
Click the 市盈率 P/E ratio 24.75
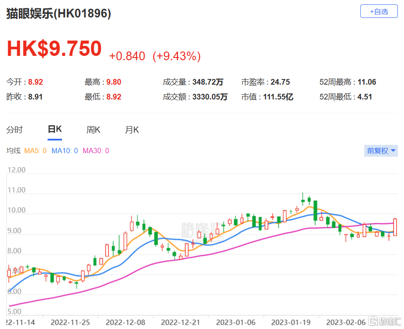coord(280,82)
